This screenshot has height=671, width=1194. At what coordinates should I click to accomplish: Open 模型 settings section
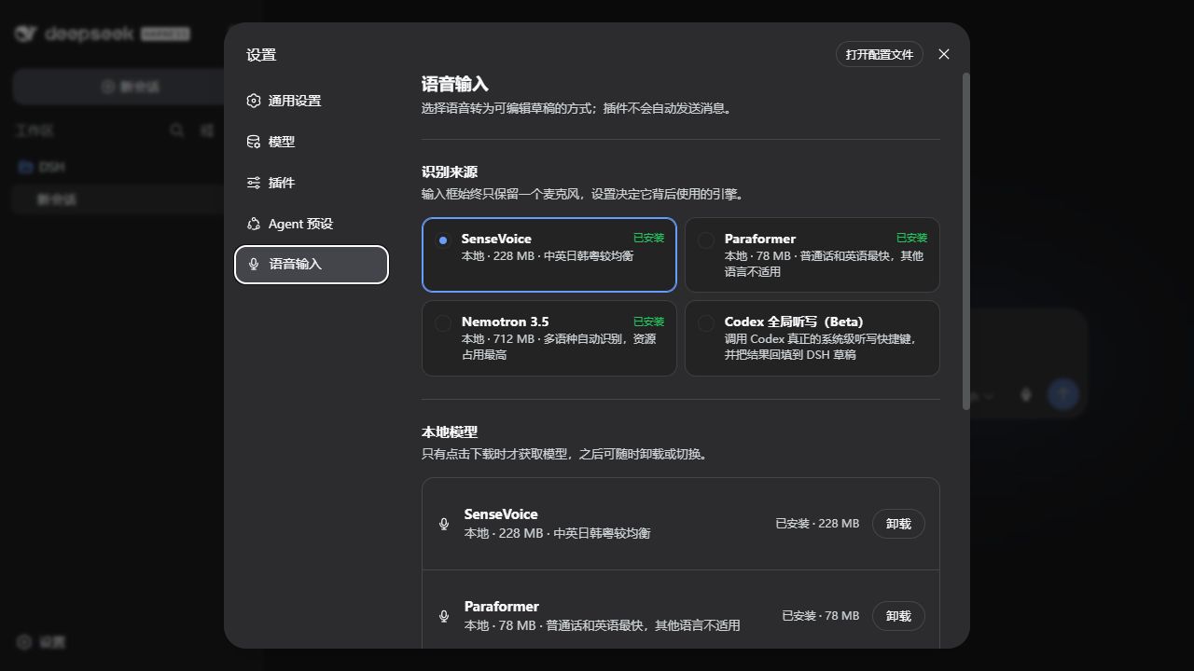[312, 142]
